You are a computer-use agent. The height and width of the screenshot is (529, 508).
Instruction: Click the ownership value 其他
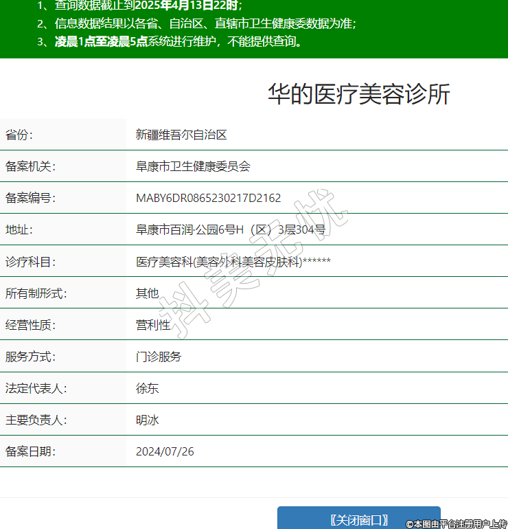pos(147,293)
